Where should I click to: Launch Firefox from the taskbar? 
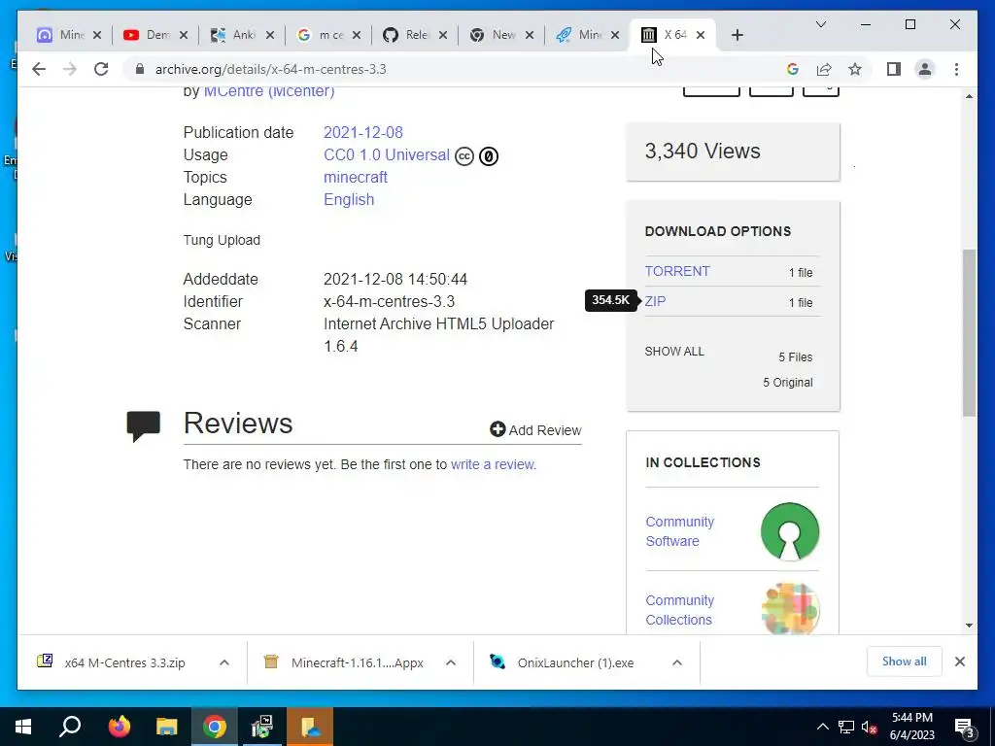click(118, 727)
